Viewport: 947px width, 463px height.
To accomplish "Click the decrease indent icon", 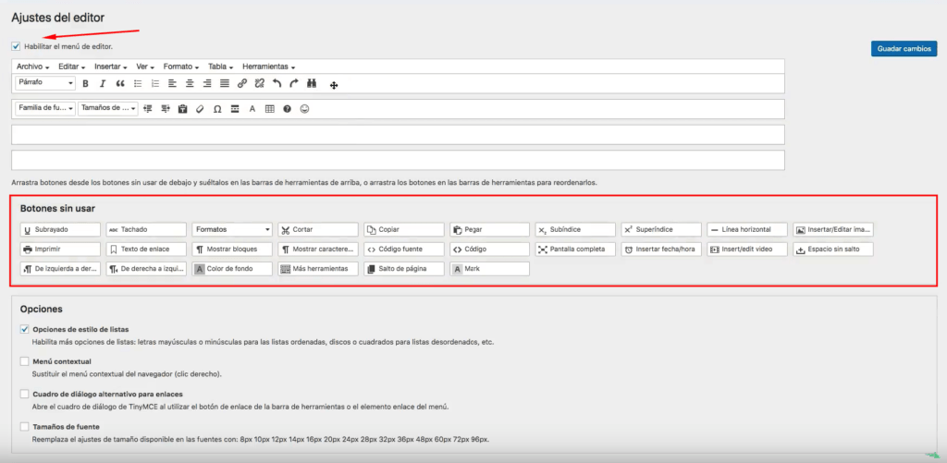I will point(147,109).
